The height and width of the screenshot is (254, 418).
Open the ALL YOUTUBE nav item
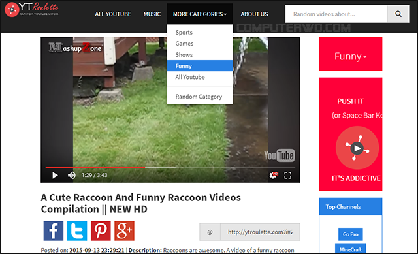tap(113, 14)
